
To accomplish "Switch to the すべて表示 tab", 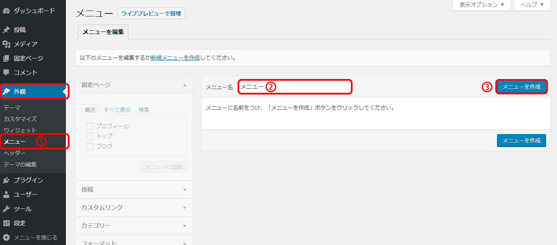I will click(x=117, y=110).
